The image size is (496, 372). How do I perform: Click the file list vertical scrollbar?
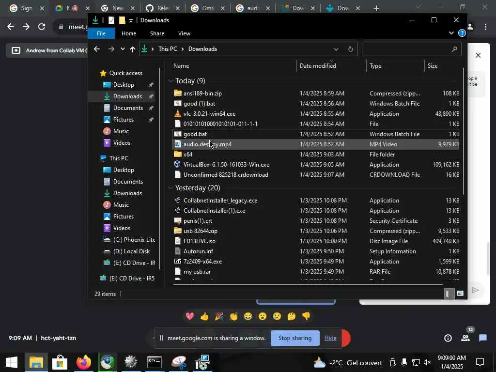click(x=464, y=131)
